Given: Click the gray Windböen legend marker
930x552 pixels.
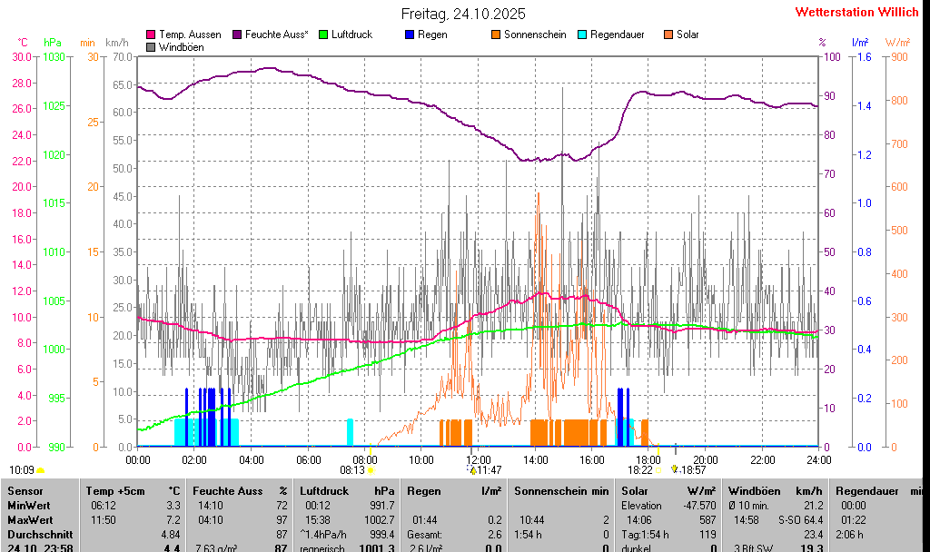Looking at the screenshot, I should [151, 47].
